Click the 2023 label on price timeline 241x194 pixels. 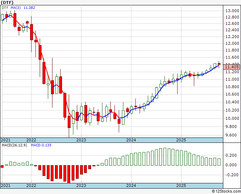point(81,140)
